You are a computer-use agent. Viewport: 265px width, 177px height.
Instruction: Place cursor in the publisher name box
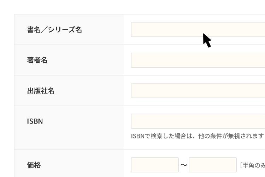pyautogui.click(x=198, y=91)
